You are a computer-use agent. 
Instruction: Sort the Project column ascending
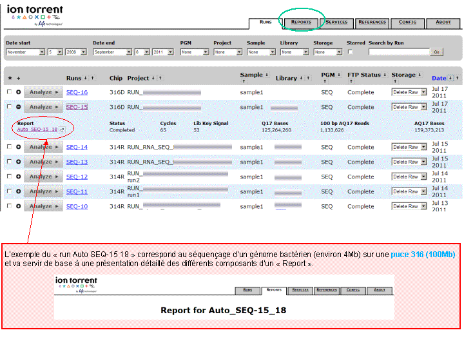click(160, 78)
